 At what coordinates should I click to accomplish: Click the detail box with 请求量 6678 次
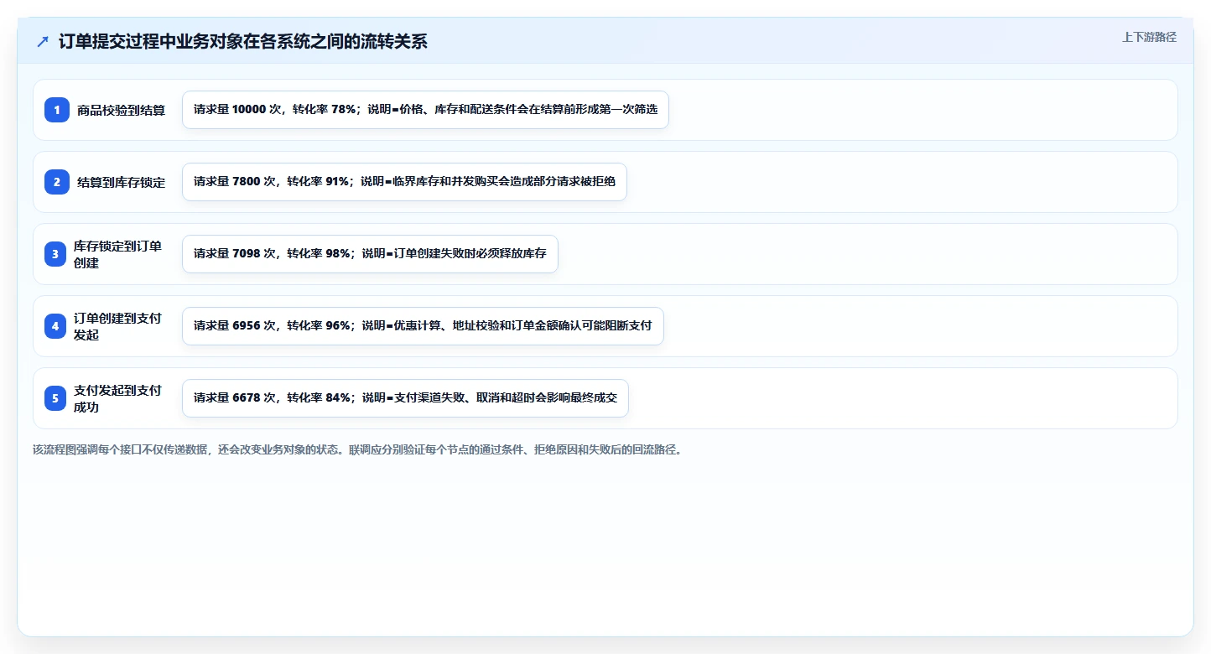tap(405, 398)
